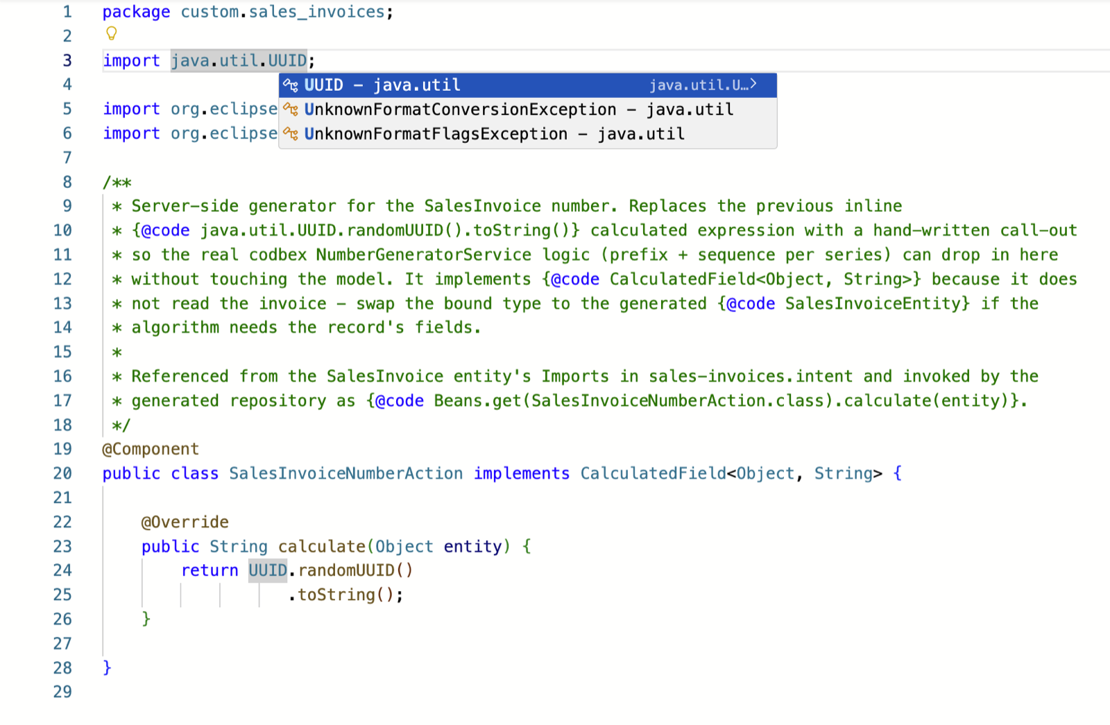Click 'implements' keyword on line 20

click(x=522, y=473)
